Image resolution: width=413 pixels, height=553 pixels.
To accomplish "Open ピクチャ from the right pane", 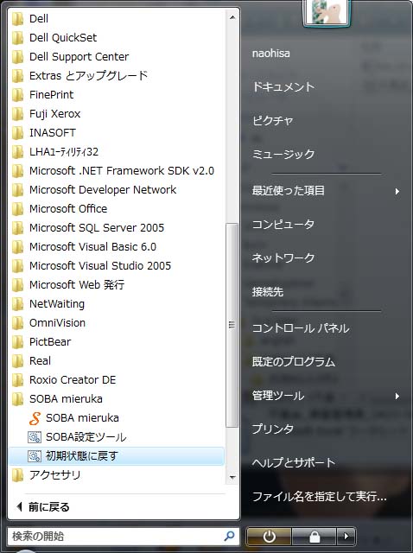I will [272, 121].
